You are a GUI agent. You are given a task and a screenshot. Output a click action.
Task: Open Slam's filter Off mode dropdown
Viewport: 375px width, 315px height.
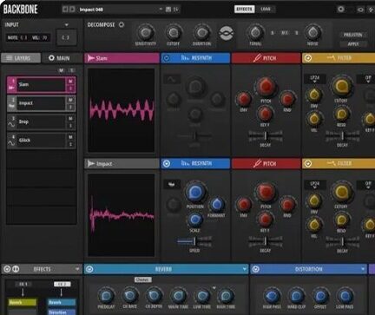pyautogui.click(x=368, y=79)
